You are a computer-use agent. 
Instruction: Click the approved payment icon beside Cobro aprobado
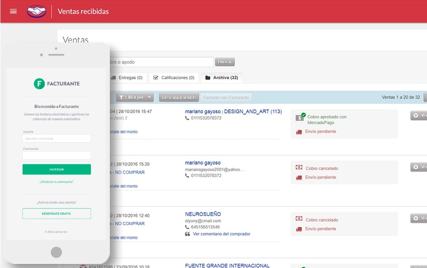pyautogui.click(x=300, y=117)
